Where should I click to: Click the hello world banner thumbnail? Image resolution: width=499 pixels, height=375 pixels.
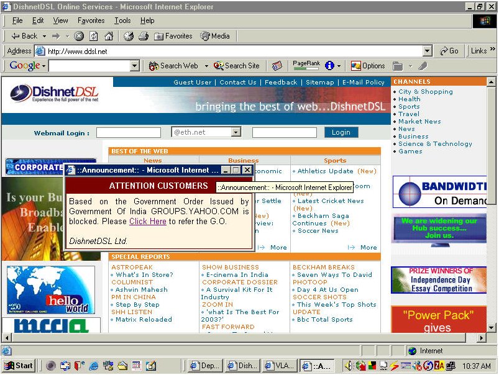50,290
